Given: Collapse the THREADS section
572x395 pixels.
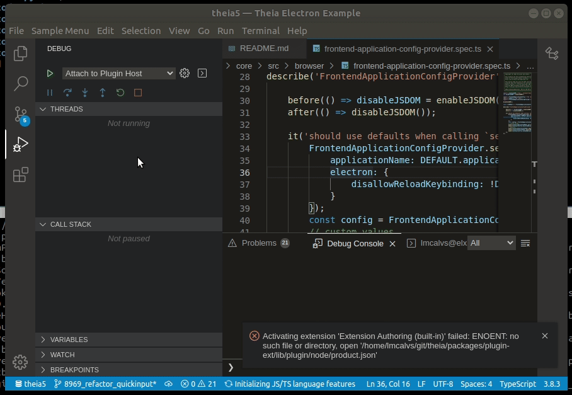Looking at the screenshot, I should click(129, 109).
